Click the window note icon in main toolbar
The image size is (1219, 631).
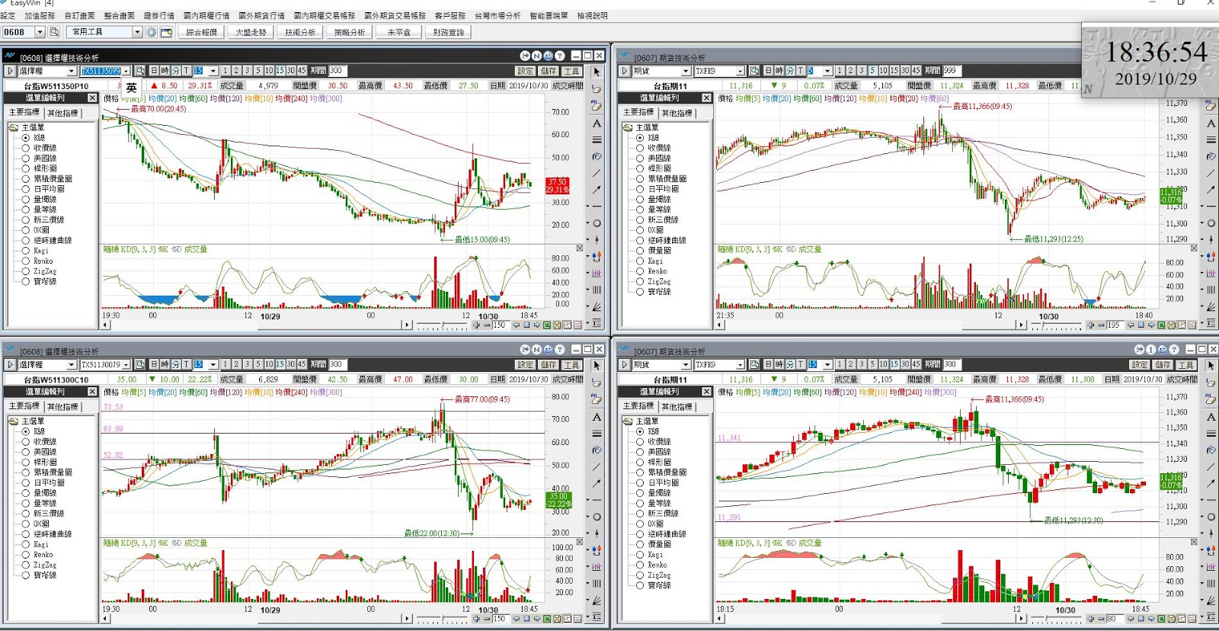(166, 32)
